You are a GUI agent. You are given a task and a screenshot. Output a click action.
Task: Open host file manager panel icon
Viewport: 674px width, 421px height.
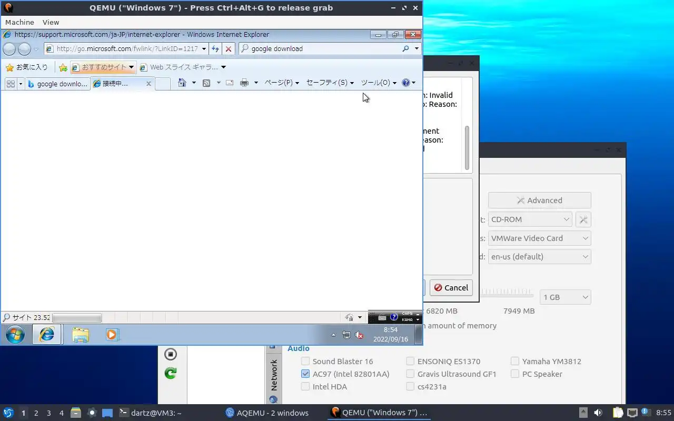click(75, 413)
